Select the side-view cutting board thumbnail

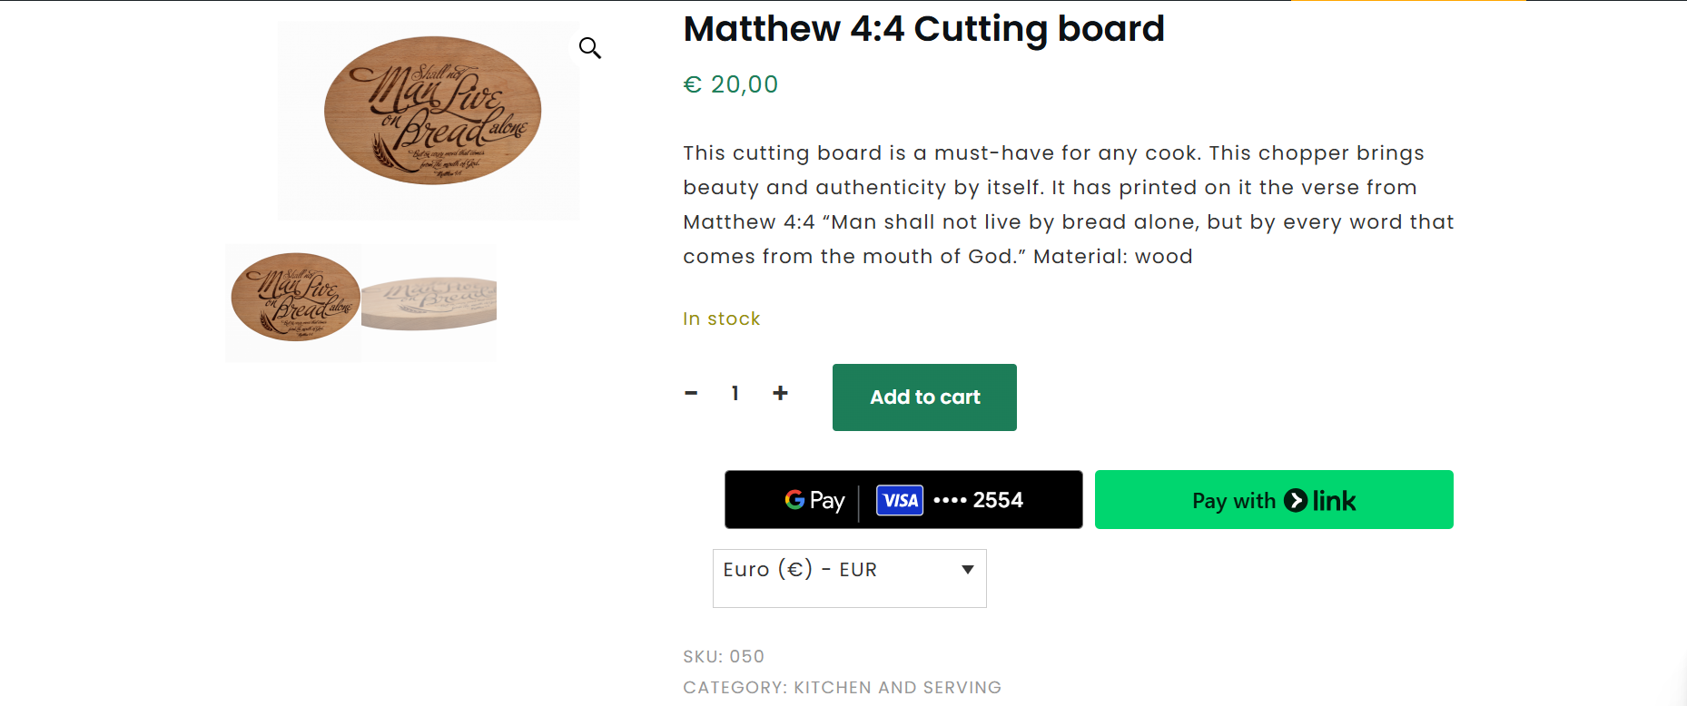[429, 303]
